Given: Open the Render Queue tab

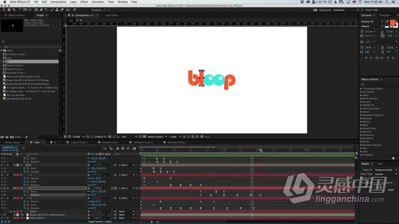Looking at the screenshot, I should [x=12, y=142].
